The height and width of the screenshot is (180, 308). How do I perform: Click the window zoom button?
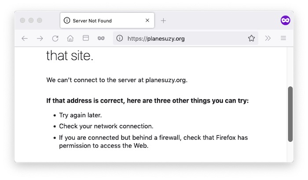[x=40, y=20]
